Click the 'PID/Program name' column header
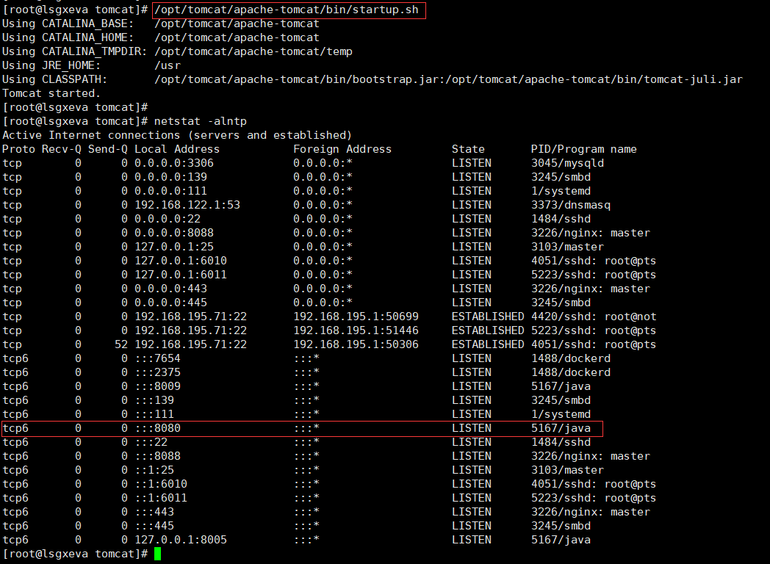 tap(584, 149)
